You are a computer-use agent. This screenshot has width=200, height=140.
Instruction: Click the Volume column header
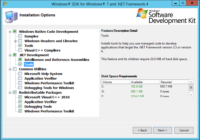115,82
